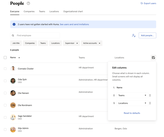Image resolution: width=164 pixels, height=137 pixels.
Task: Click the Locations column header
Action: (x=119, y=58)
